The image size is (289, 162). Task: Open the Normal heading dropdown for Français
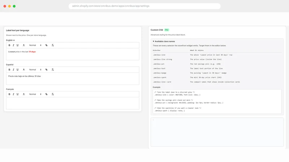pyautogui.click(x=35, y=94)
